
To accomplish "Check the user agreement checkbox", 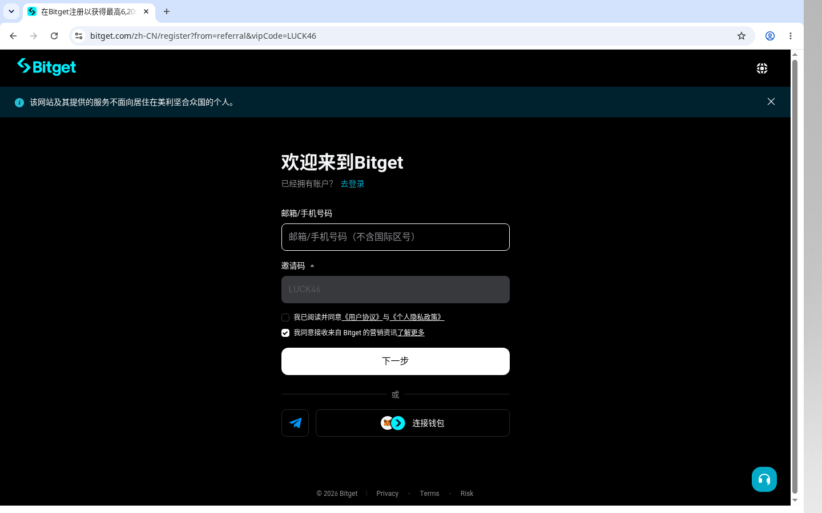I will point(285,317).
